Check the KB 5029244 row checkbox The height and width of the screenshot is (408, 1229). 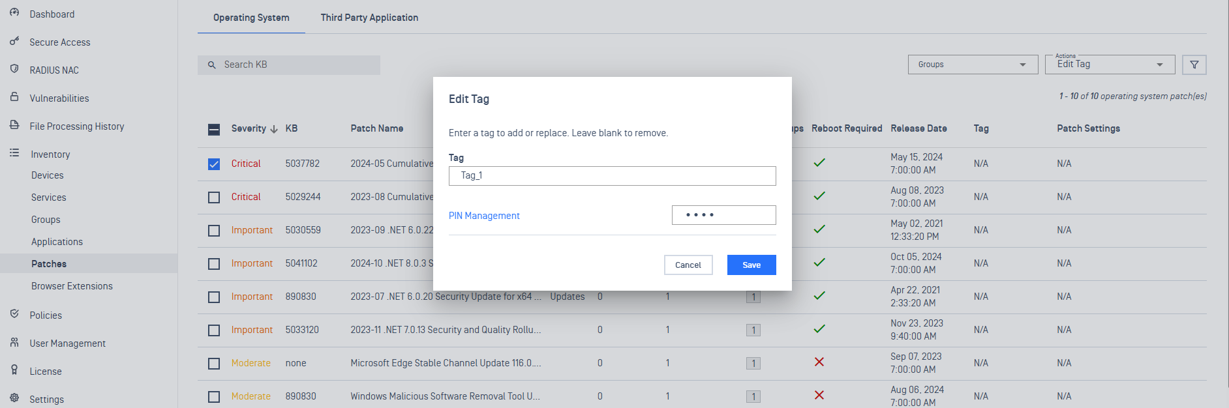[214, 197]
